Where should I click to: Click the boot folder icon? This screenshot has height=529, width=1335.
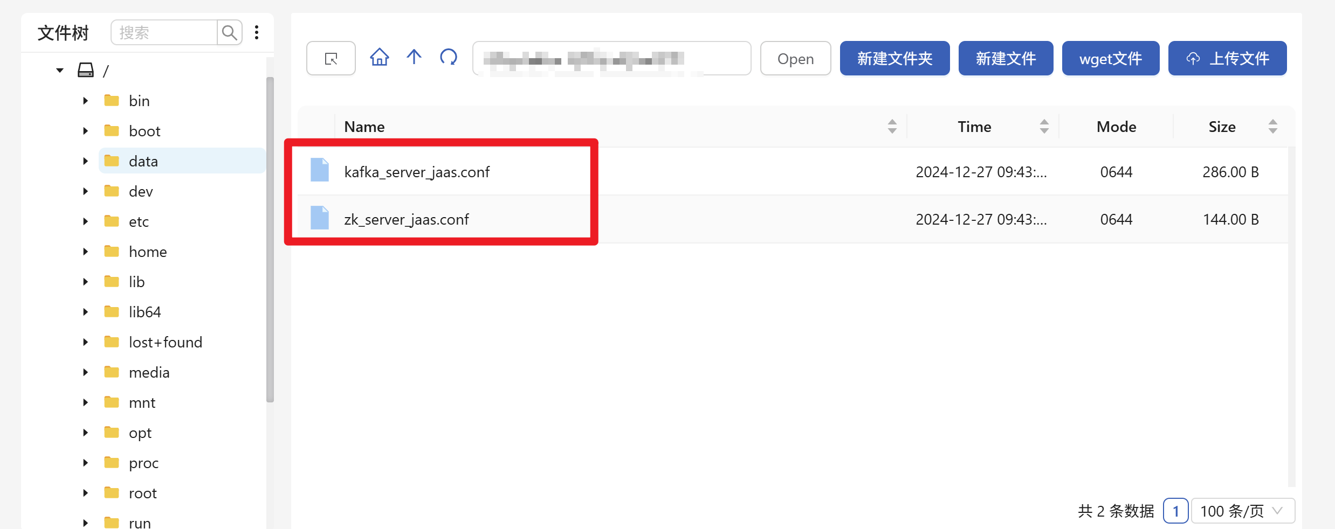[112, 131]
